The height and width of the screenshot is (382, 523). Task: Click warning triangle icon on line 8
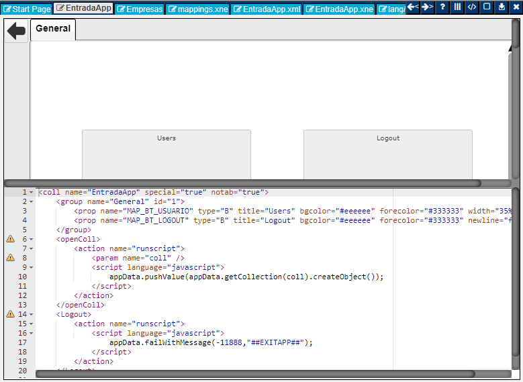[x=10, y=258]
